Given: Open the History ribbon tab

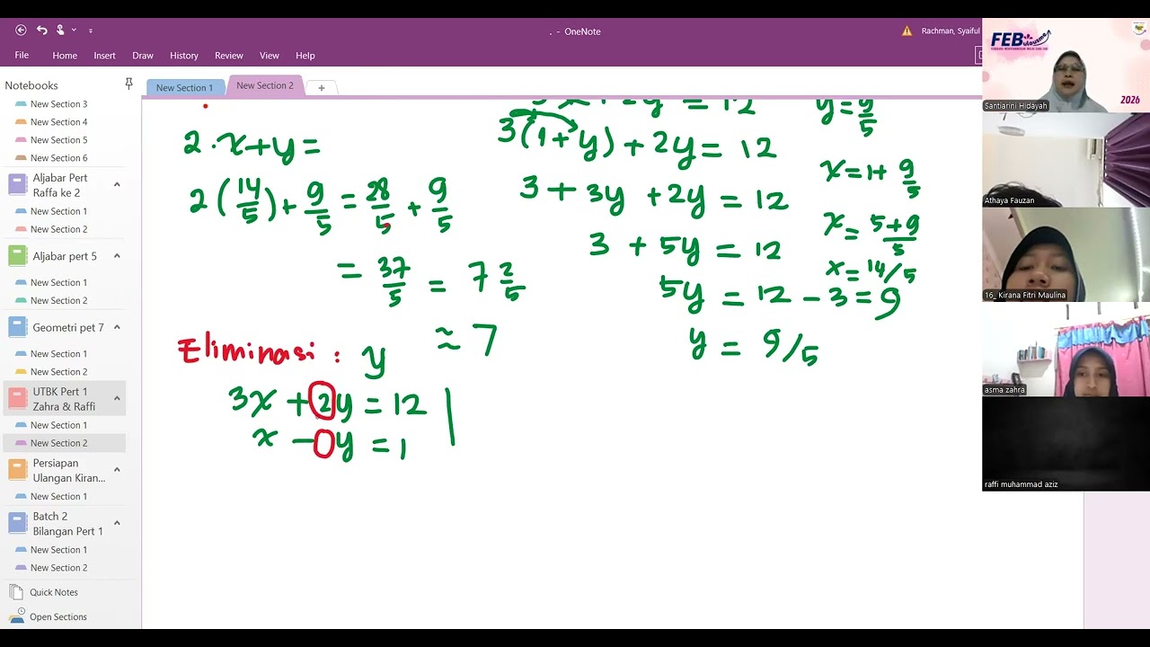Looking at the screenshot, I should coord(184,56).
